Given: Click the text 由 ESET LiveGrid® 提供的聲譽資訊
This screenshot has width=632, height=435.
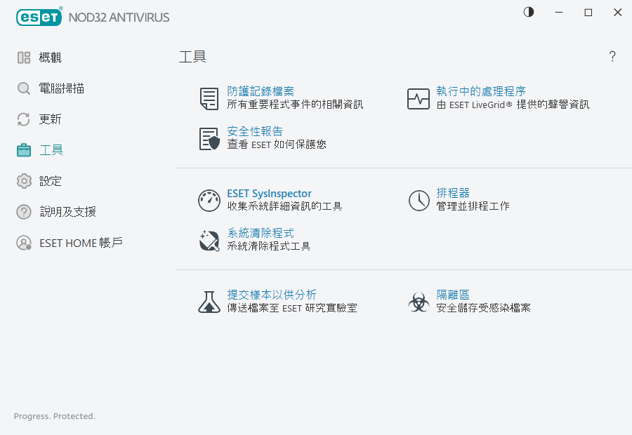Looking at the screenshot, I should click(513, 105).
